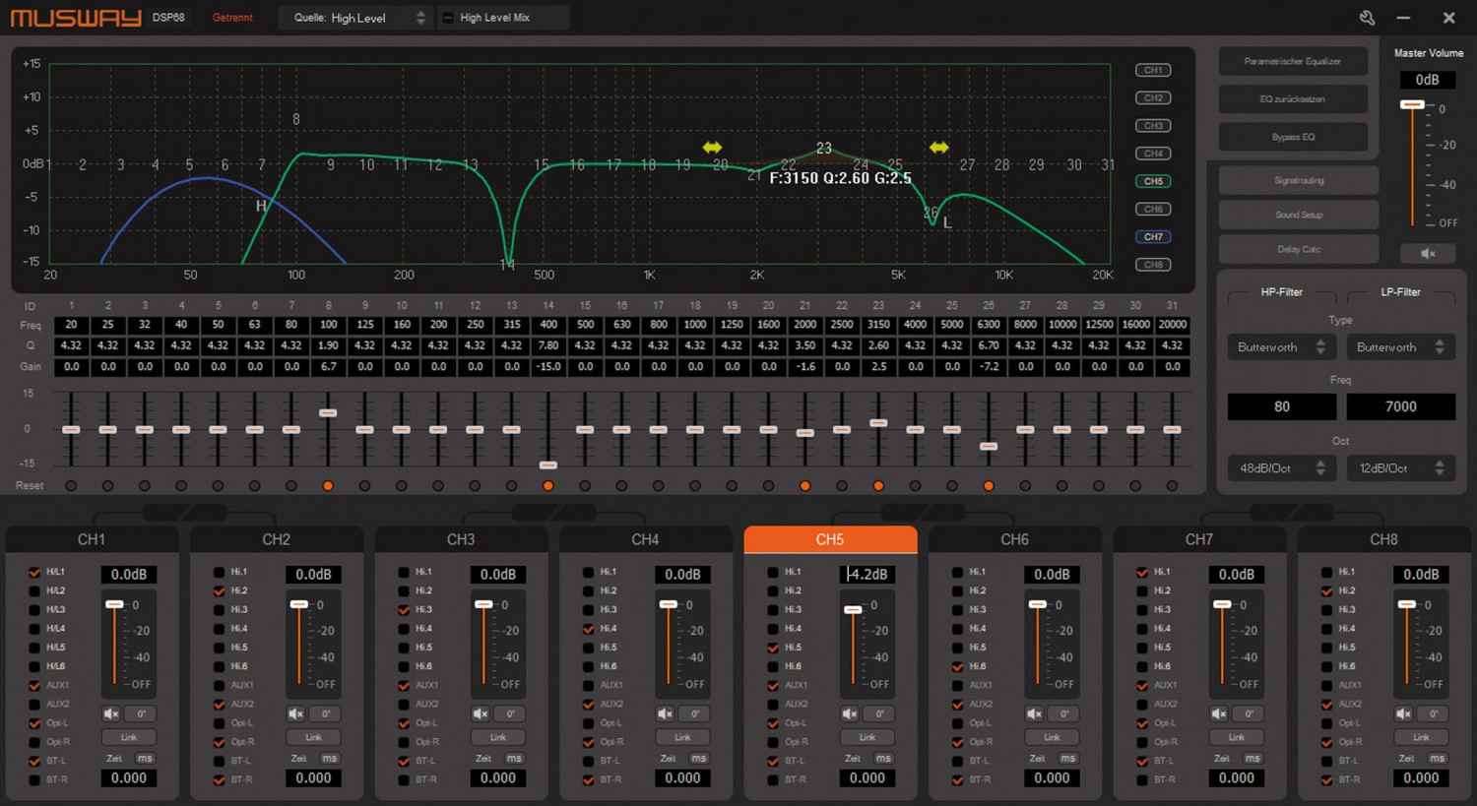Uncheck AUX2 input on CH8
The image size is (1477, 806).
coord(1327,705)
